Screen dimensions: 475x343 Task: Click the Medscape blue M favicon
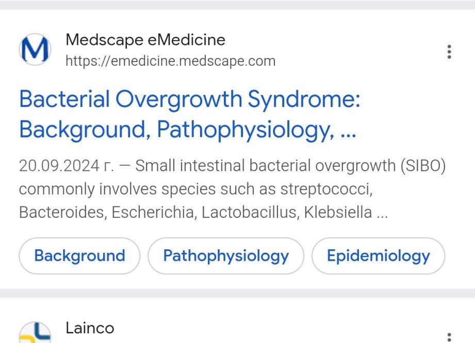pyautogui.click(x=35, y=50)
